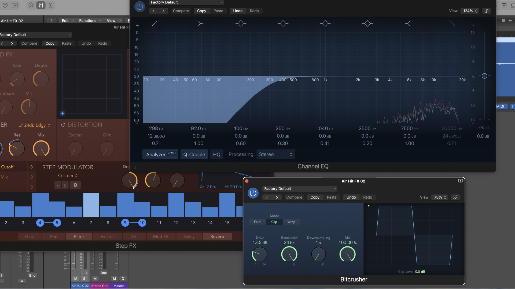Click the Bnc button under Stereo Out

[104, 273]
